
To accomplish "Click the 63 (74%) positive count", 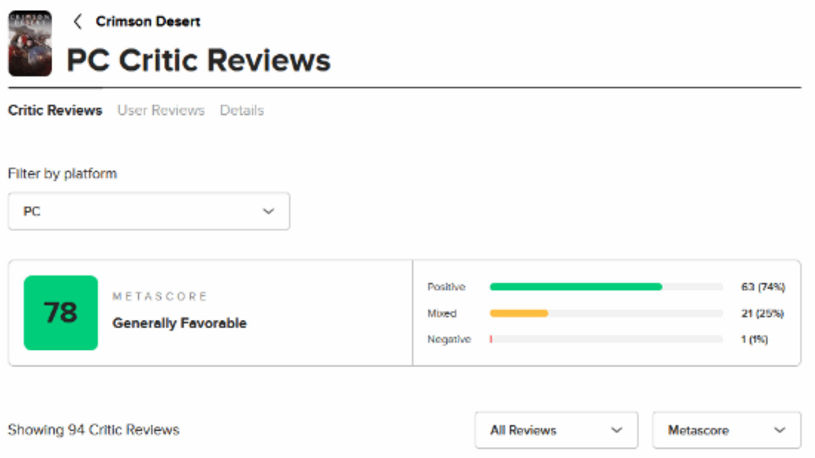I will [x=763, y=287].
